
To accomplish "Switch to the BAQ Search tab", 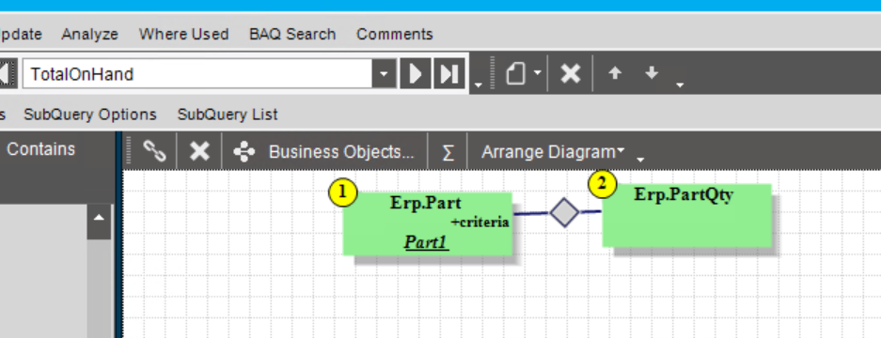I will pyautogui.click(x=292, y=34).
